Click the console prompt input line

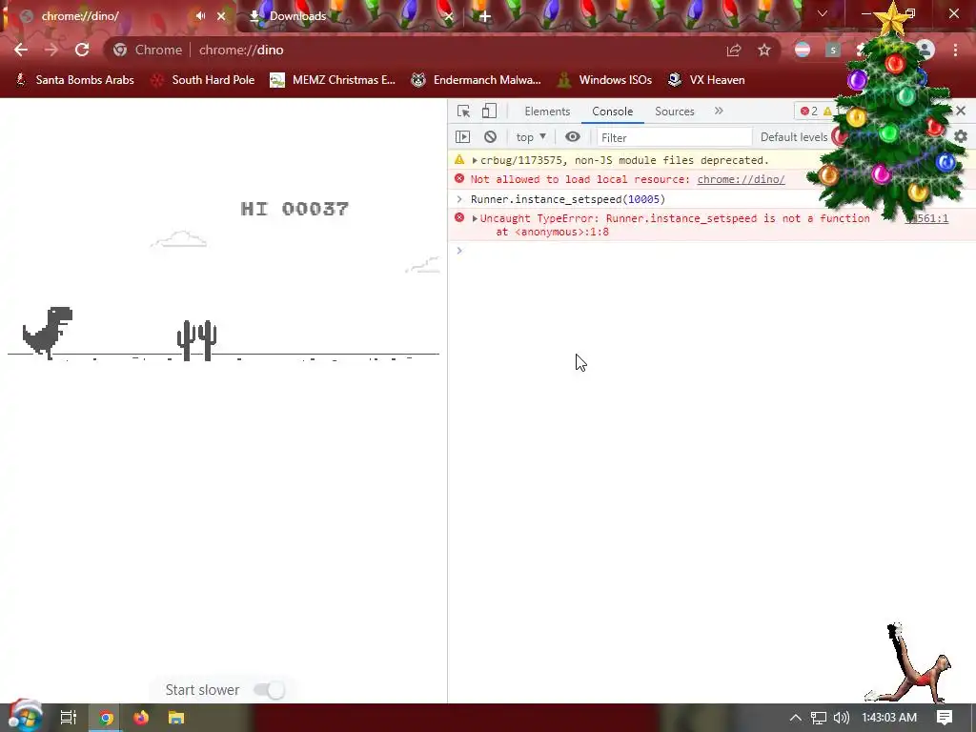711,251
